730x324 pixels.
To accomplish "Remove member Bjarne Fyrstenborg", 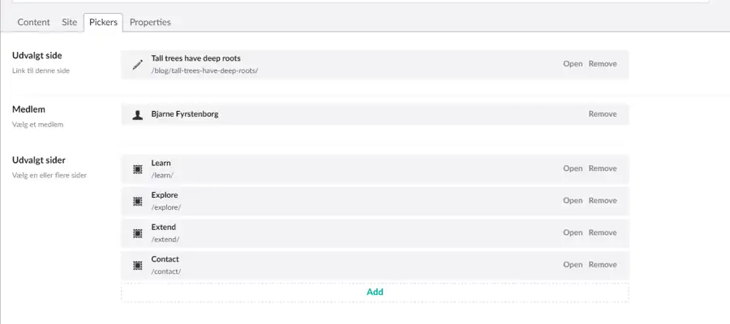I will tap(602, 114).
